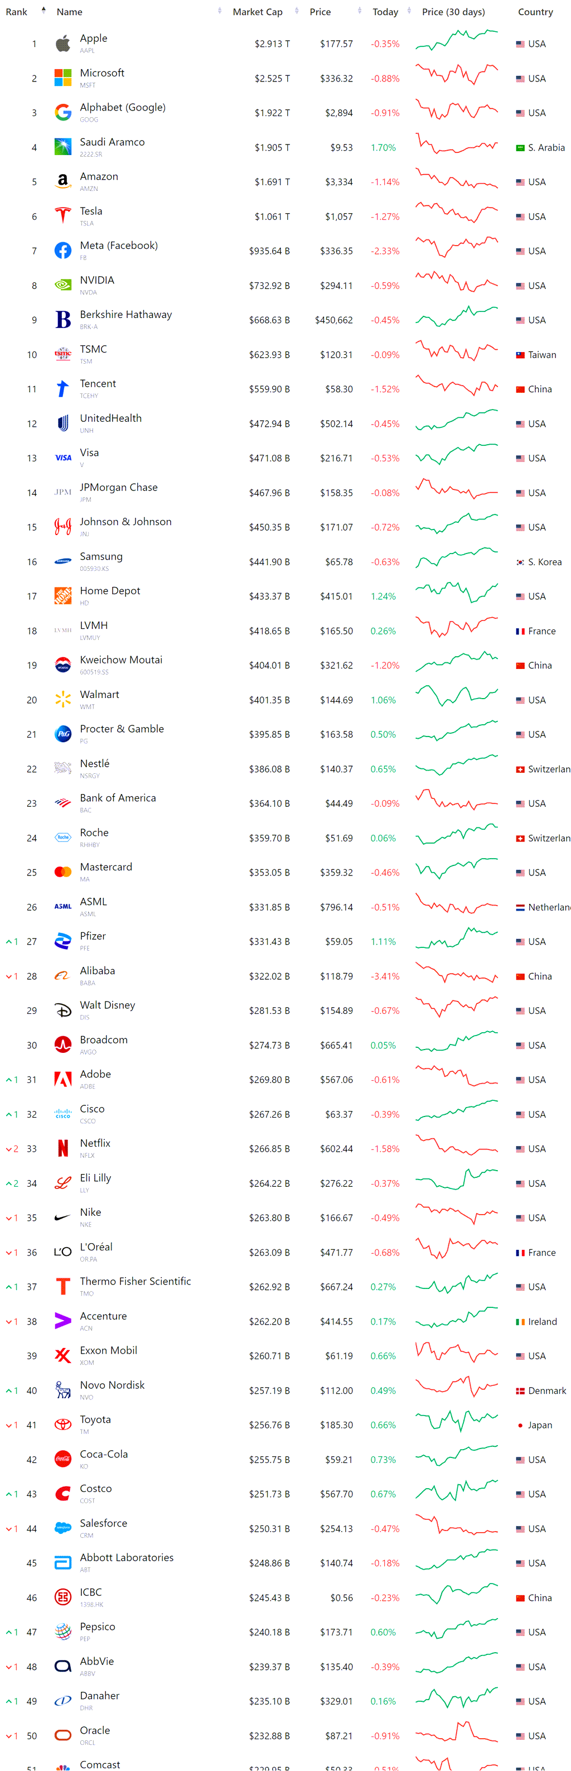Click the Mastercard logo icon
The width and height of the screenshot is (571, 1771).
click(x=62, y=873)
